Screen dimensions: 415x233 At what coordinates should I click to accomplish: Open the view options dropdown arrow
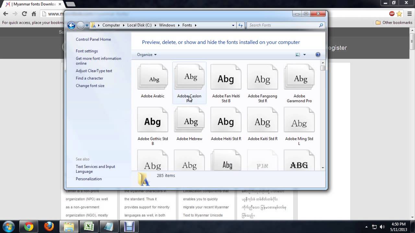304,55
